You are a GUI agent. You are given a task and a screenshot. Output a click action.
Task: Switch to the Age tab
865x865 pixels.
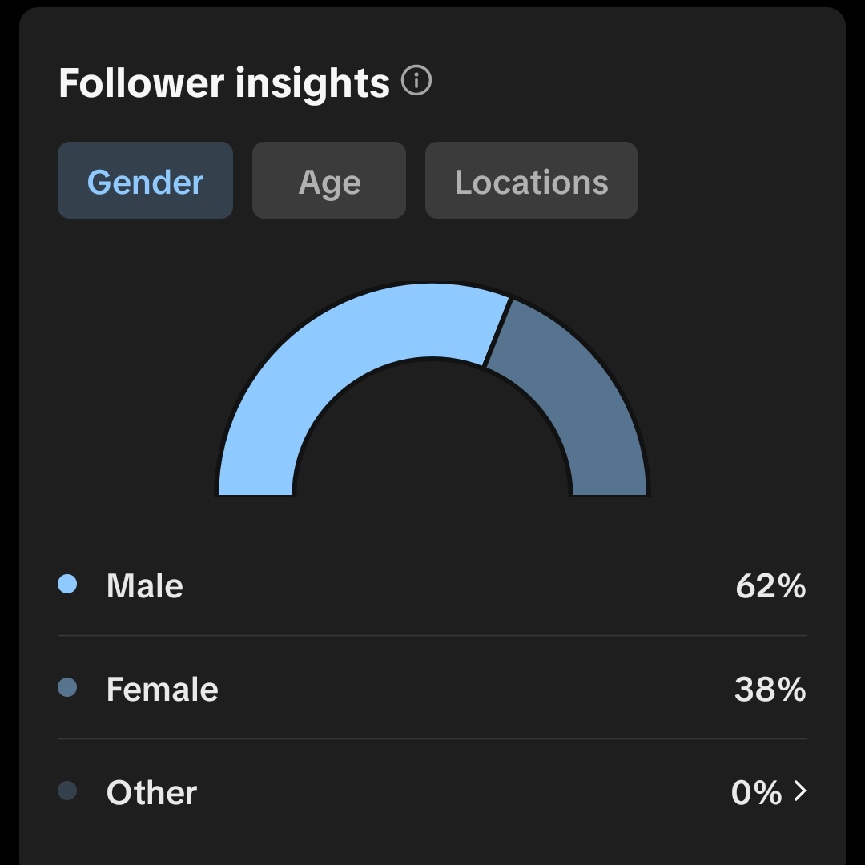point(329,180)
